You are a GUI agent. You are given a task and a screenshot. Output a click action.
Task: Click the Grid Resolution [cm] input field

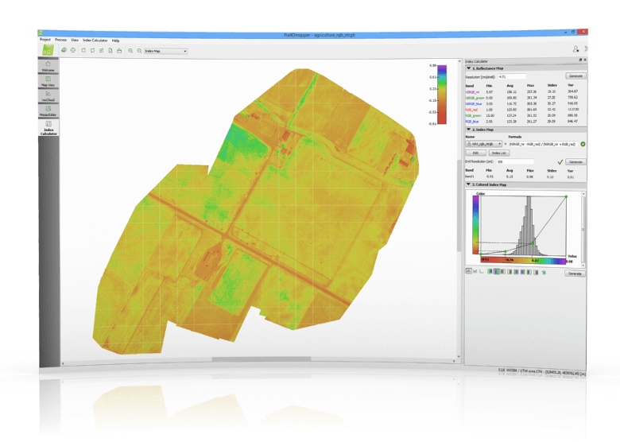(515, 161)
